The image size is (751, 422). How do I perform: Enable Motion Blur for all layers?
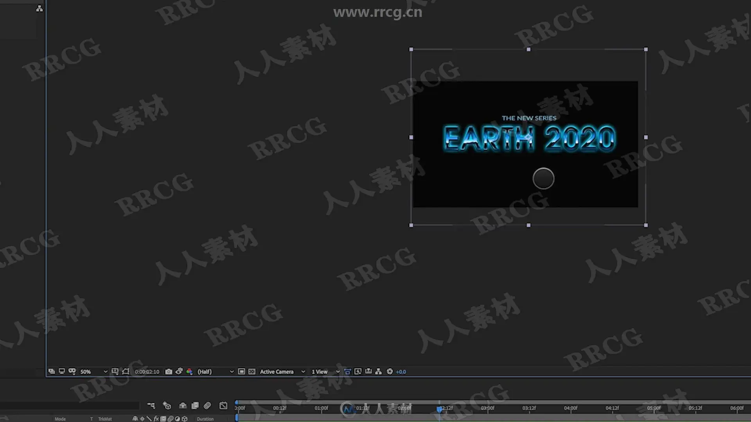(207, 406)
